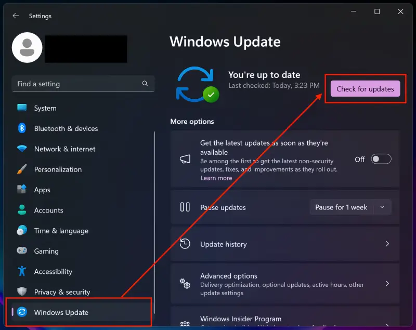This screenshot has height=330, width=416.
Task: Go to Network & internet settings
Action: (x=83, y=149)
